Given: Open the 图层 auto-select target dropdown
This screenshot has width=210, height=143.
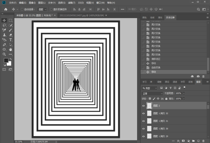Looking at the screenshot, I should [42, 9].
